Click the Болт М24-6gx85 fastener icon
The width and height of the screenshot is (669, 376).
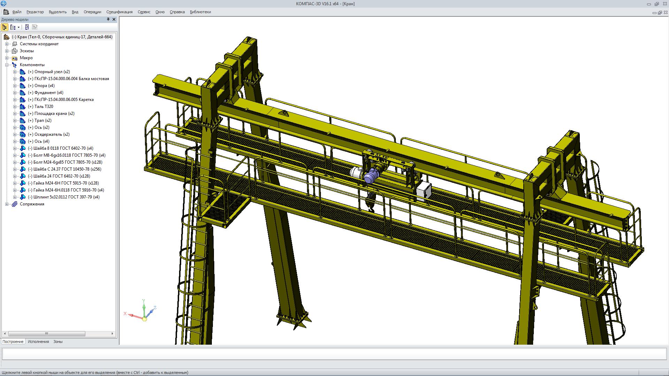pos(23,162)
